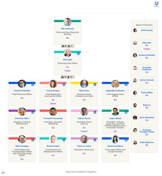The height and width of the screenshot is (176, 162).
Task: Collapse reports counter under Alan Jope card
Action: [x=68, y=77]
